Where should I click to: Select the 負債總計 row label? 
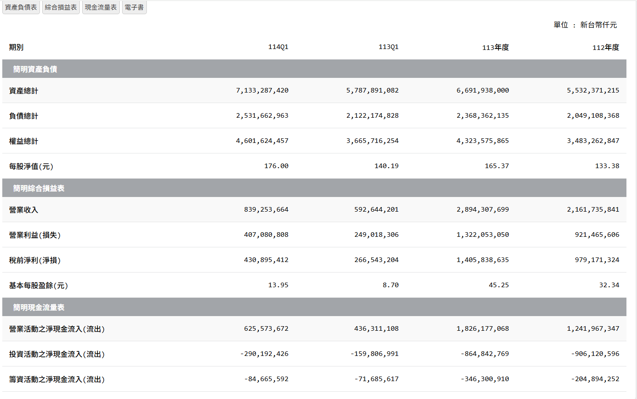pos(24,116)
